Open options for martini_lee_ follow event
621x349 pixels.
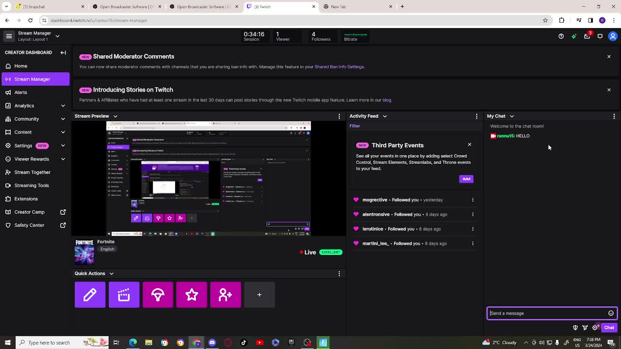(473, 243)
